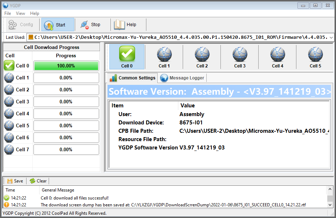336x218 pixels.
Task: Select the 'User:' settings row
Action: pos(219,114)
